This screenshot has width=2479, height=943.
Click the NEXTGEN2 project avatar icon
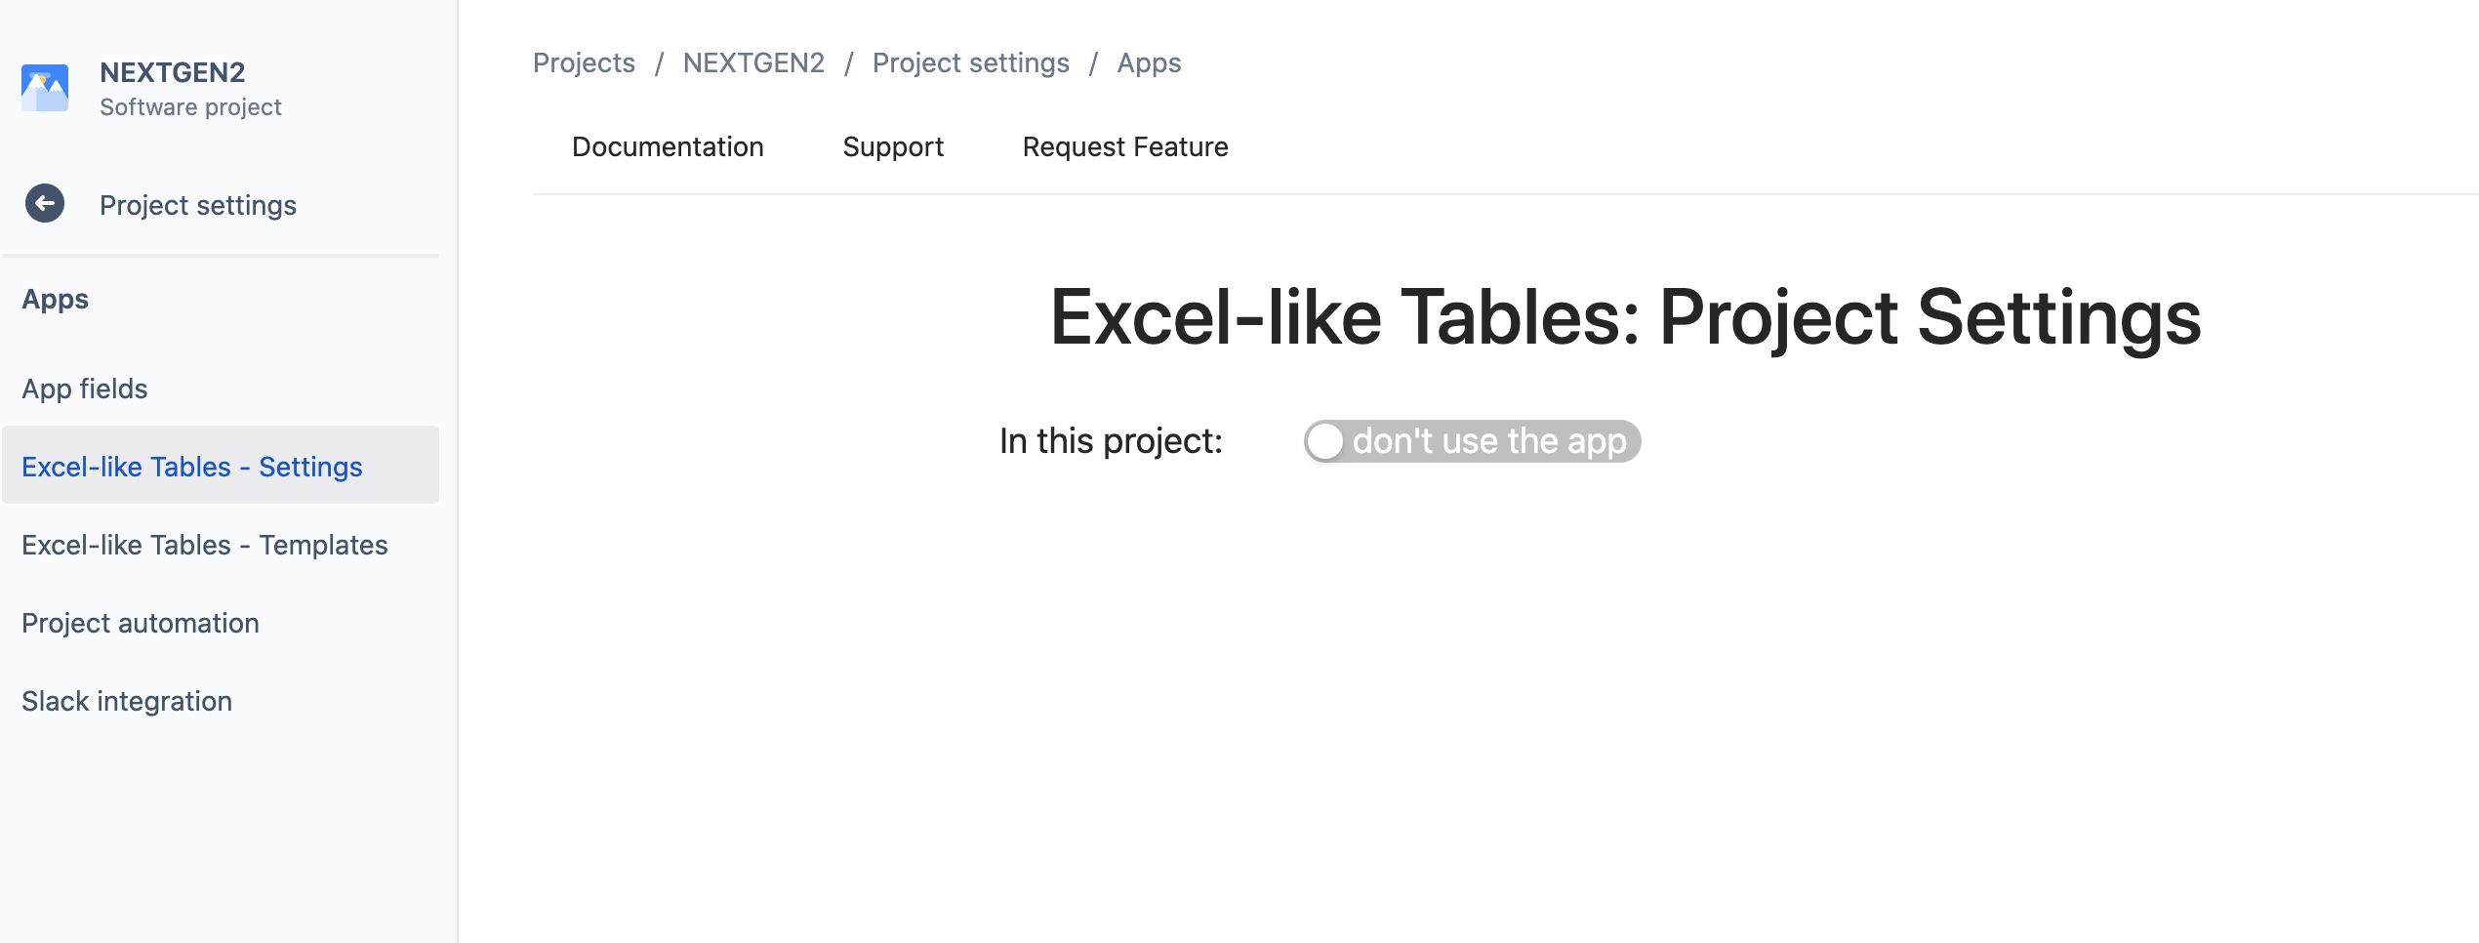[x=45, y=88]
